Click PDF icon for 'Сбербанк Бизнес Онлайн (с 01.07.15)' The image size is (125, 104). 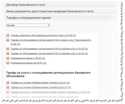(8, 83)
